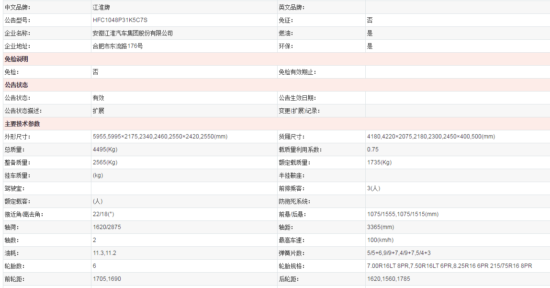Click front passengers value 3(人)
550x288 pixels.
pyautogui.click(x=373, y=188)
